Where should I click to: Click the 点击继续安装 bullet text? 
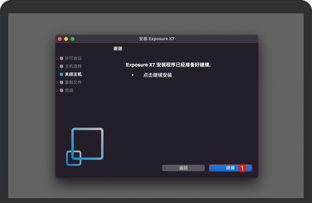(x=157, y=75)
